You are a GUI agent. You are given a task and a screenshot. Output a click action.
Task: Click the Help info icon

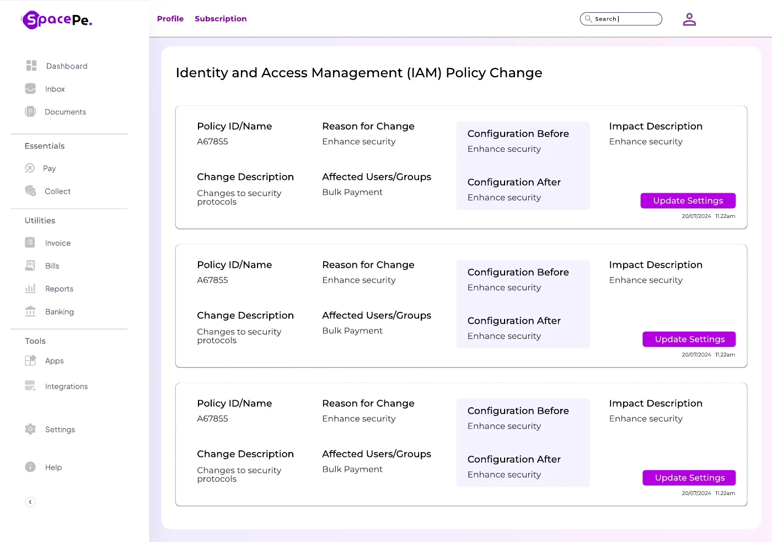click(x=30, y=467)
